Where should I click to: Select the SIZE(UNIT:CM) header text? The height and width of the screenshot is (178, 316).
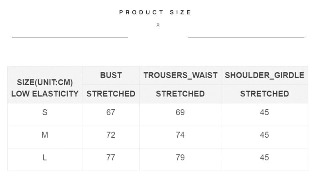45,82
